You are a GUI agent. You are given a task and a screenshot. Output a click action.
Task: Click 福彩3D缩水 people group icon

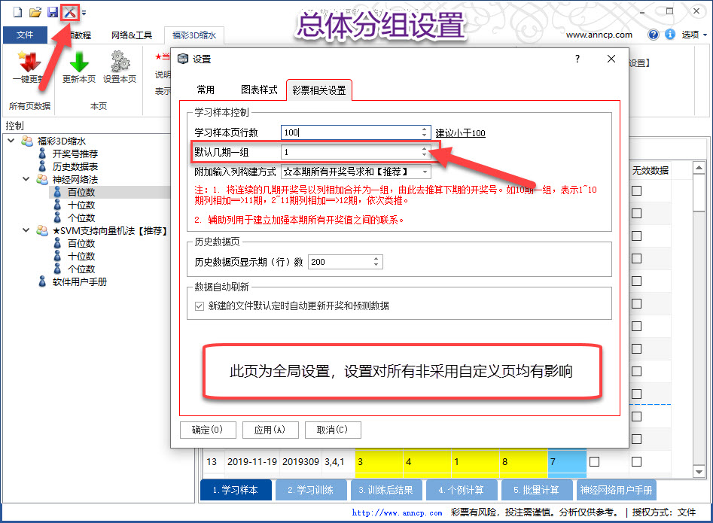(x=27, y=141)
